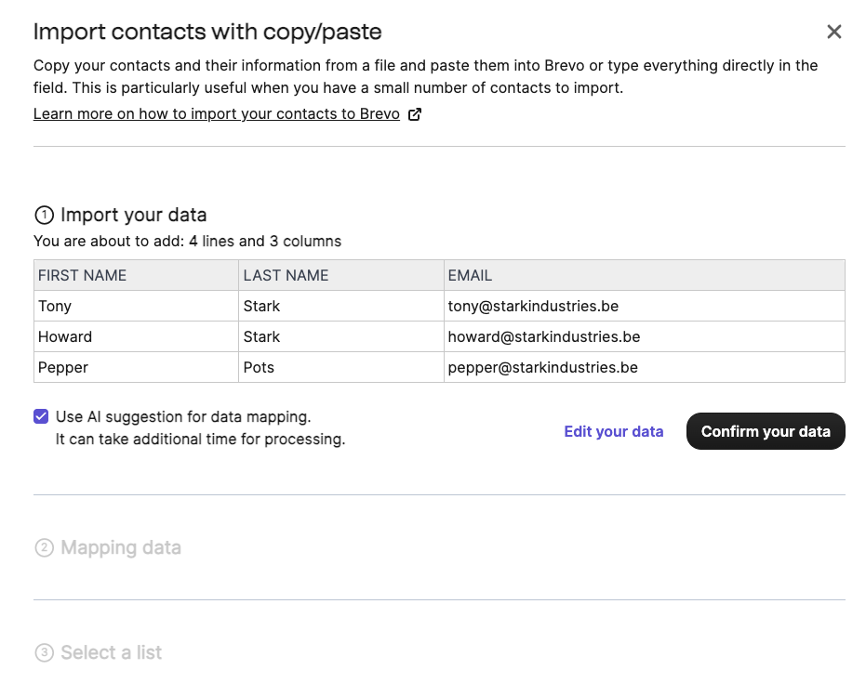Select the Import your data heading
This screenshot has width=866, height=696.
tap(133, 216)
